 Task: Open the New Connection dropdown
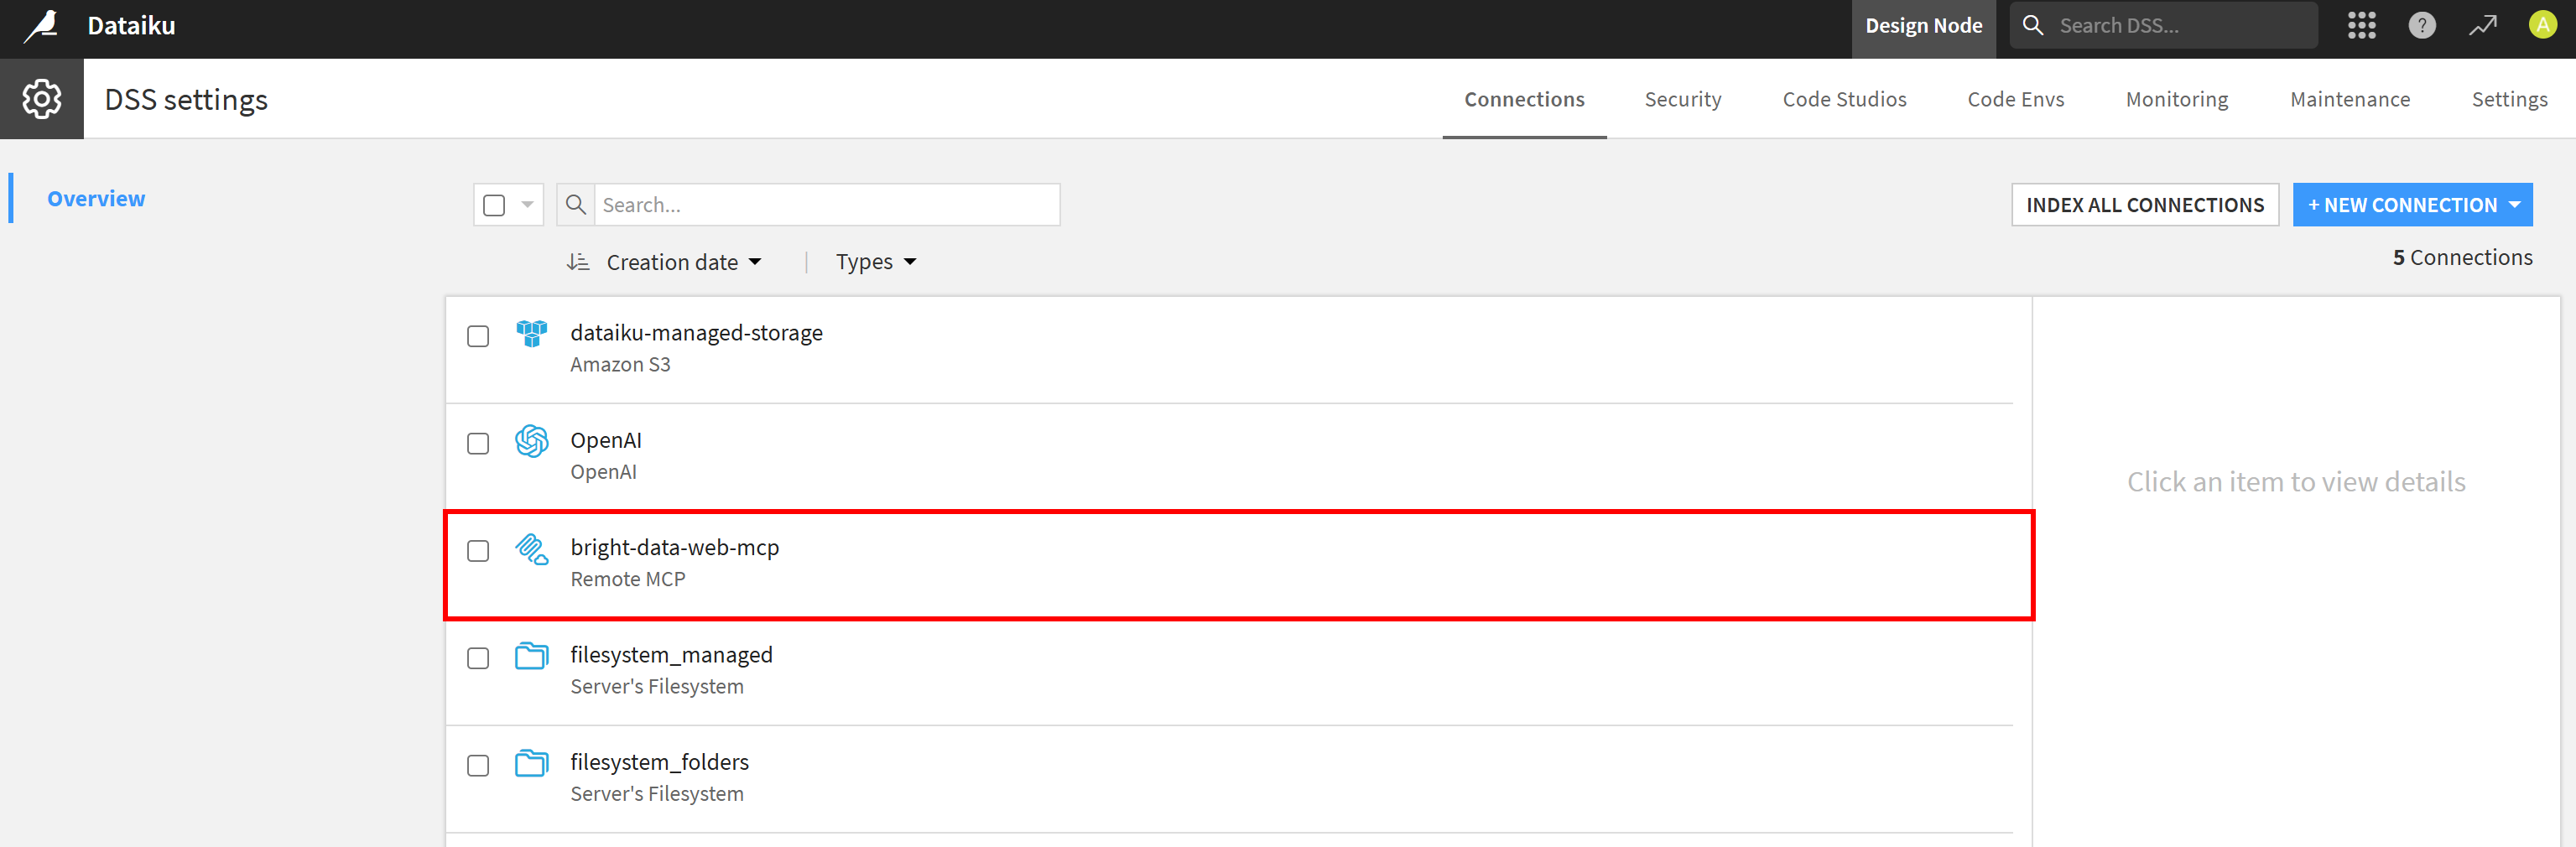coord(2412,205)
